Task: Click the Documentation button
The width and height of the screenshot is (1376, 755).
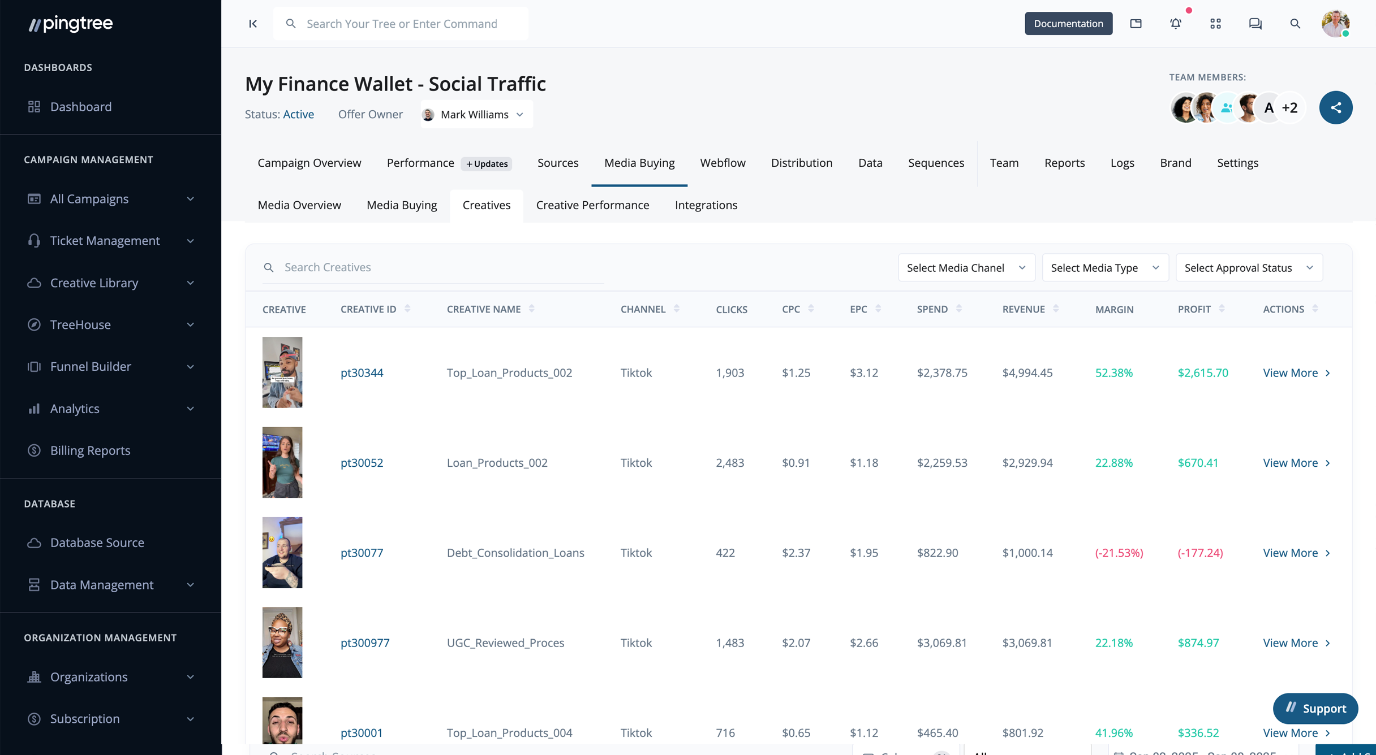Action: click(1068, 24)
